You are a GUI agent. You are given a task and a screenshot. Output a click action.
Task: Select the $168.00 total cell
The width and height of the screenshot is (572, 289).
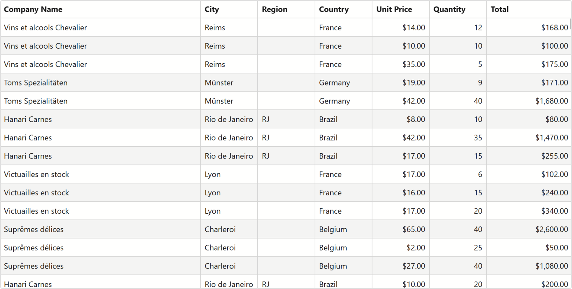529,27
